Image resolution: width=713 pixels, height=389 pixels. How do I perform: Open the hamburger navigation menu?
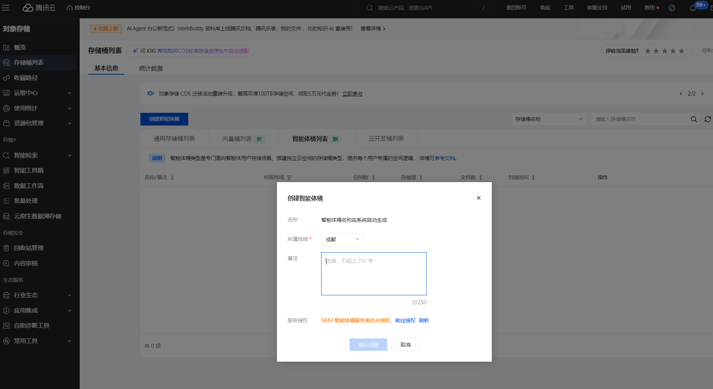coord(6,7)
